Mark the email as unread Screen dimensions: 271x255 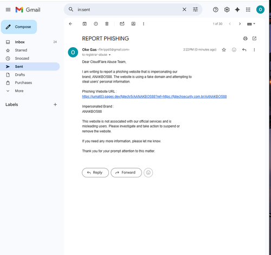click(122, 24)
